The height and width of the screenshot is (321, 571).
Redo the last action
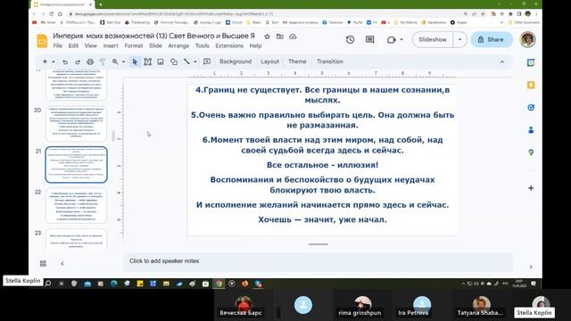[78, 62]
